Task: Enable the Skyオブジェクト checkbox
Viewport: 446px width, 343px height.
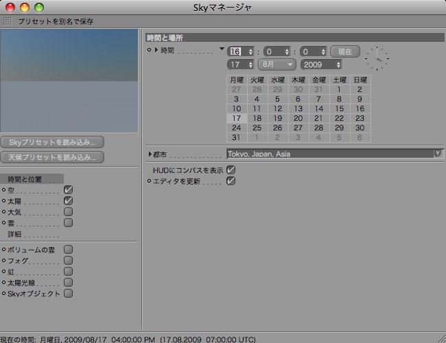Action: (68, 293)
